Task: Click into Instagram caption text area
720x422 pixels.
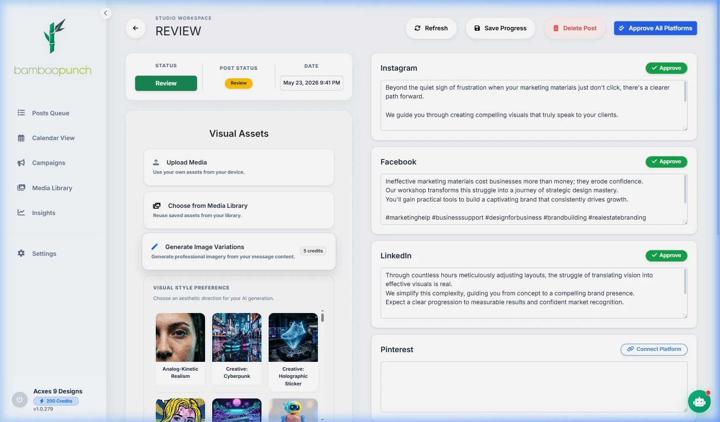Action: [x=534, y=105]
